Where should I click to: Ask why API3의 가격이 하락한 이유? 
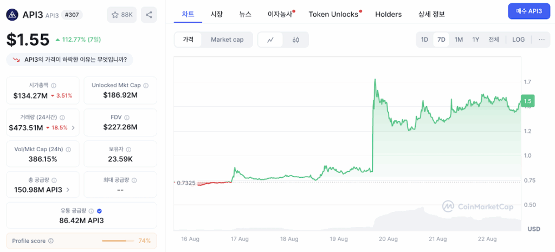pyautogui.click(x=70, y=60)
